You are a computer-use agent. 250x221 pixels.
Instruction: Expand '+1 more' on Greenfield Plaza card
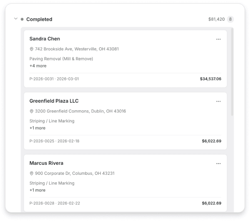point(37,128)
